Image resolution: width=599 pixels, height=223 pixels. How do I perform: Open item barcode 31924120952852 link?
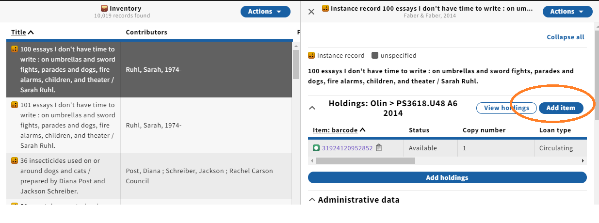(347, 148)
